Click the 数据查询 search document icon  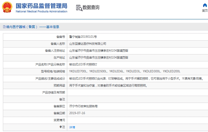pos(79,8)
